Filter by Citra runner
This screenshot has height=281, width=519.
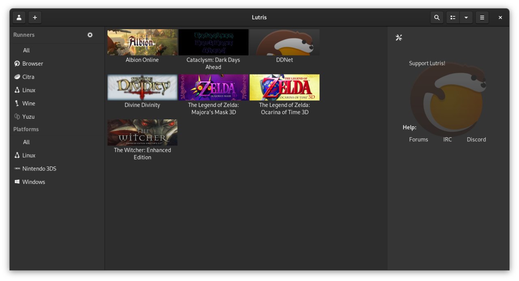point(57,77)
